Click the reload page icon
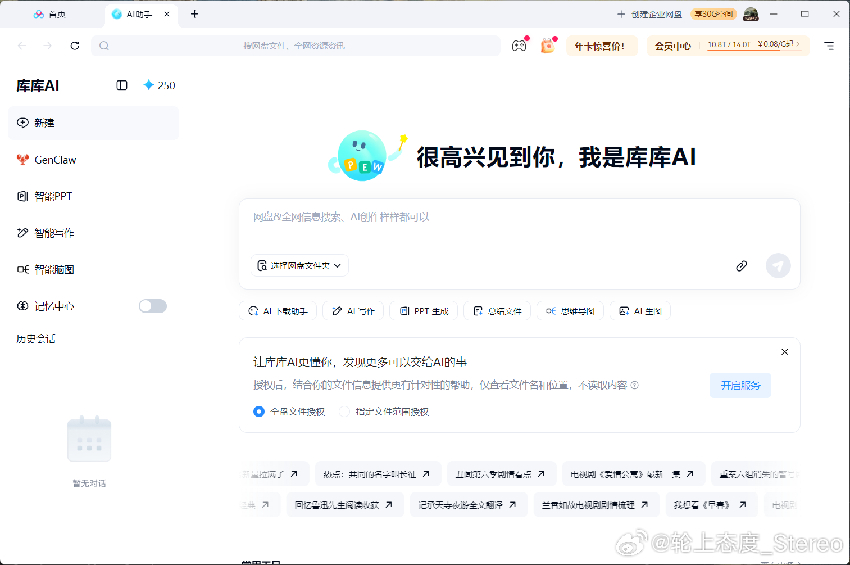Viewport: 850px width, 565px height. (75, 46)
